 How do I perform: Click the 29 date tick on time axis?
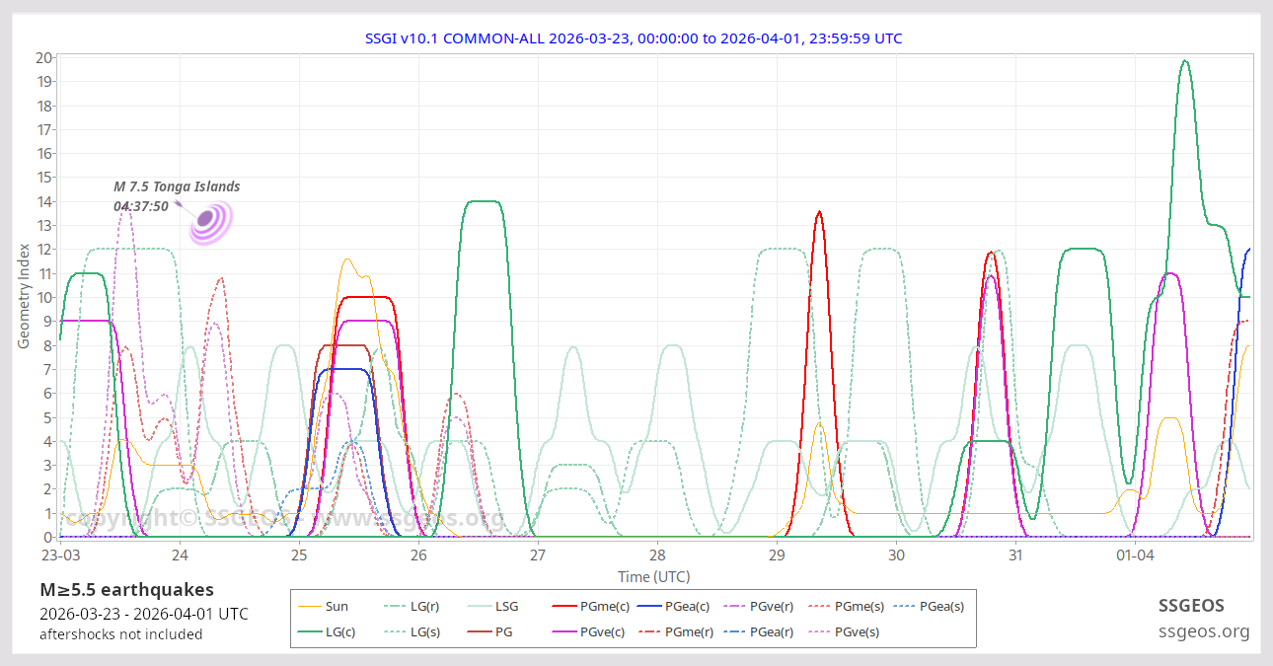tap(777, 554)
